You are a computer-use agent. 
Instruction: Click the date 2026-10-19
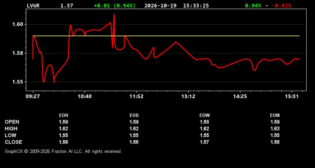(160, 5)
